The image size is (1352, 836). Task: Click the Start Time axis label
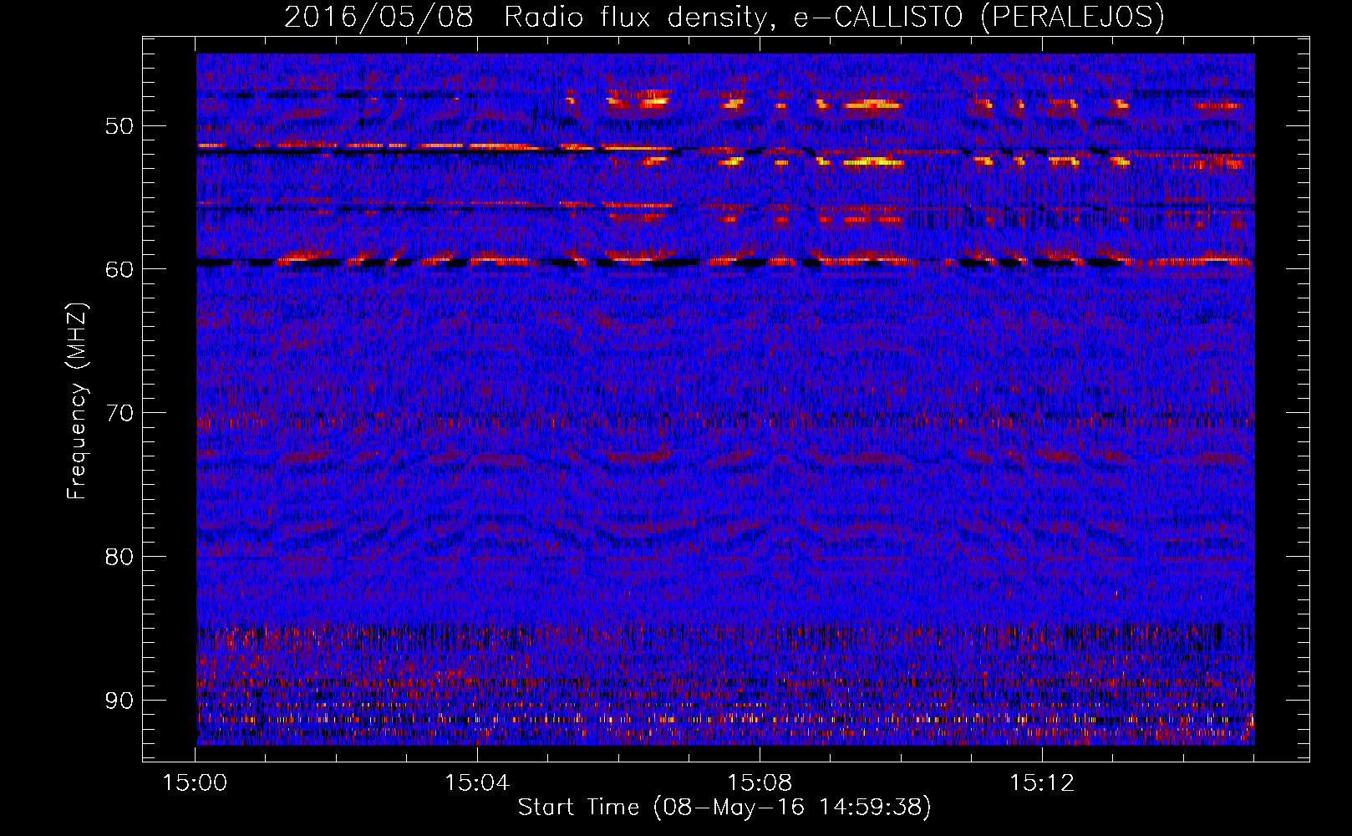coord(724,807)
